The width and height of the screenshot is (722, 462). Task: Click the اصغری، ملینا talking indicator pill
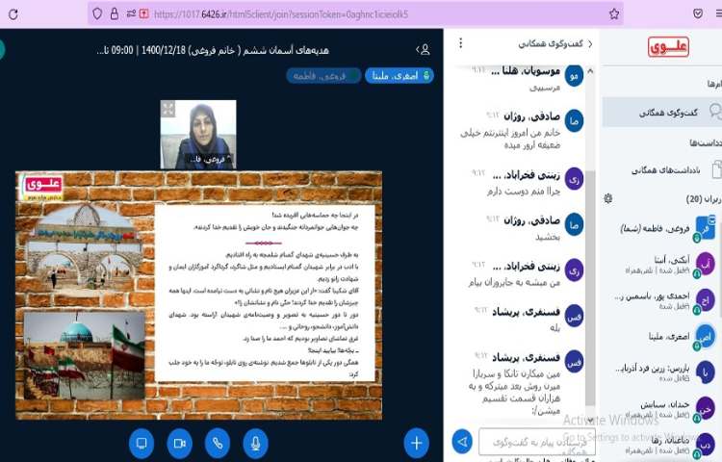point(400,75)
